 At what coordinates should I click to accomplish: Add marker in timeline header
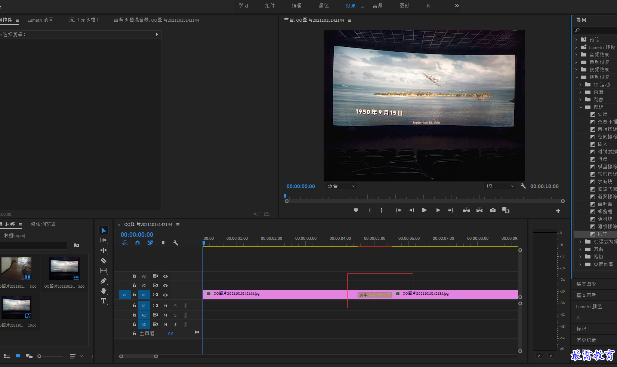163,243
